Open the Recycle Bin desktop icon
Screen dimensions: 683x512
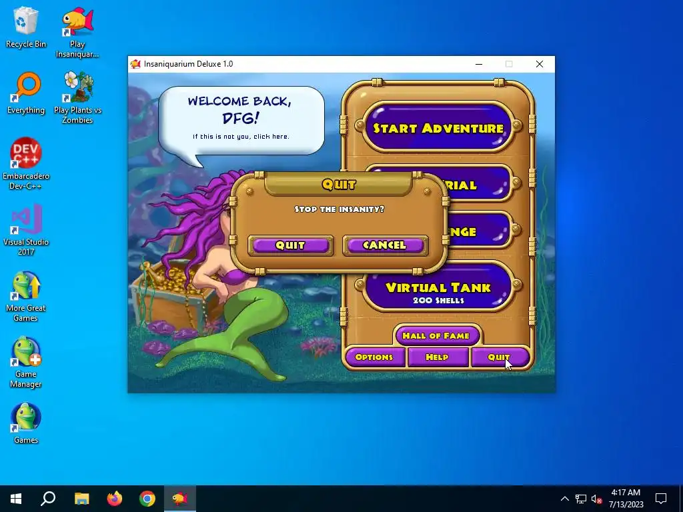pos(26,27)
